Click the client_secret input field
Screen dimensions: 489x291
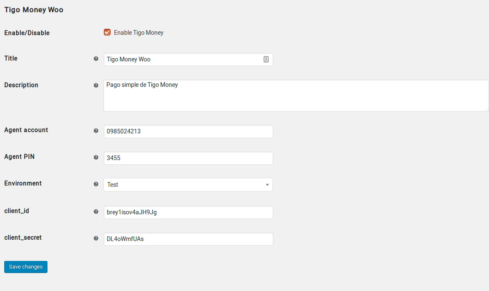click(x=189, y=239)
